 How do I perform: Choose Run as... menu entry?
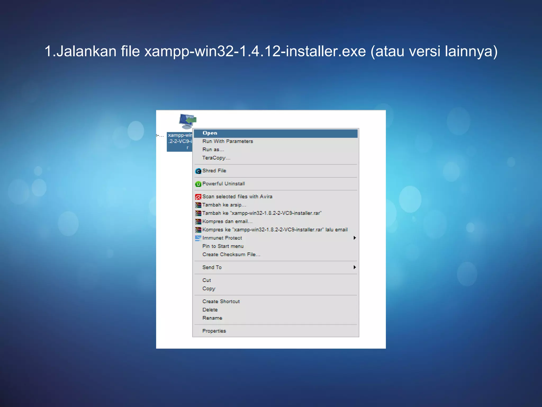point(275,150)
